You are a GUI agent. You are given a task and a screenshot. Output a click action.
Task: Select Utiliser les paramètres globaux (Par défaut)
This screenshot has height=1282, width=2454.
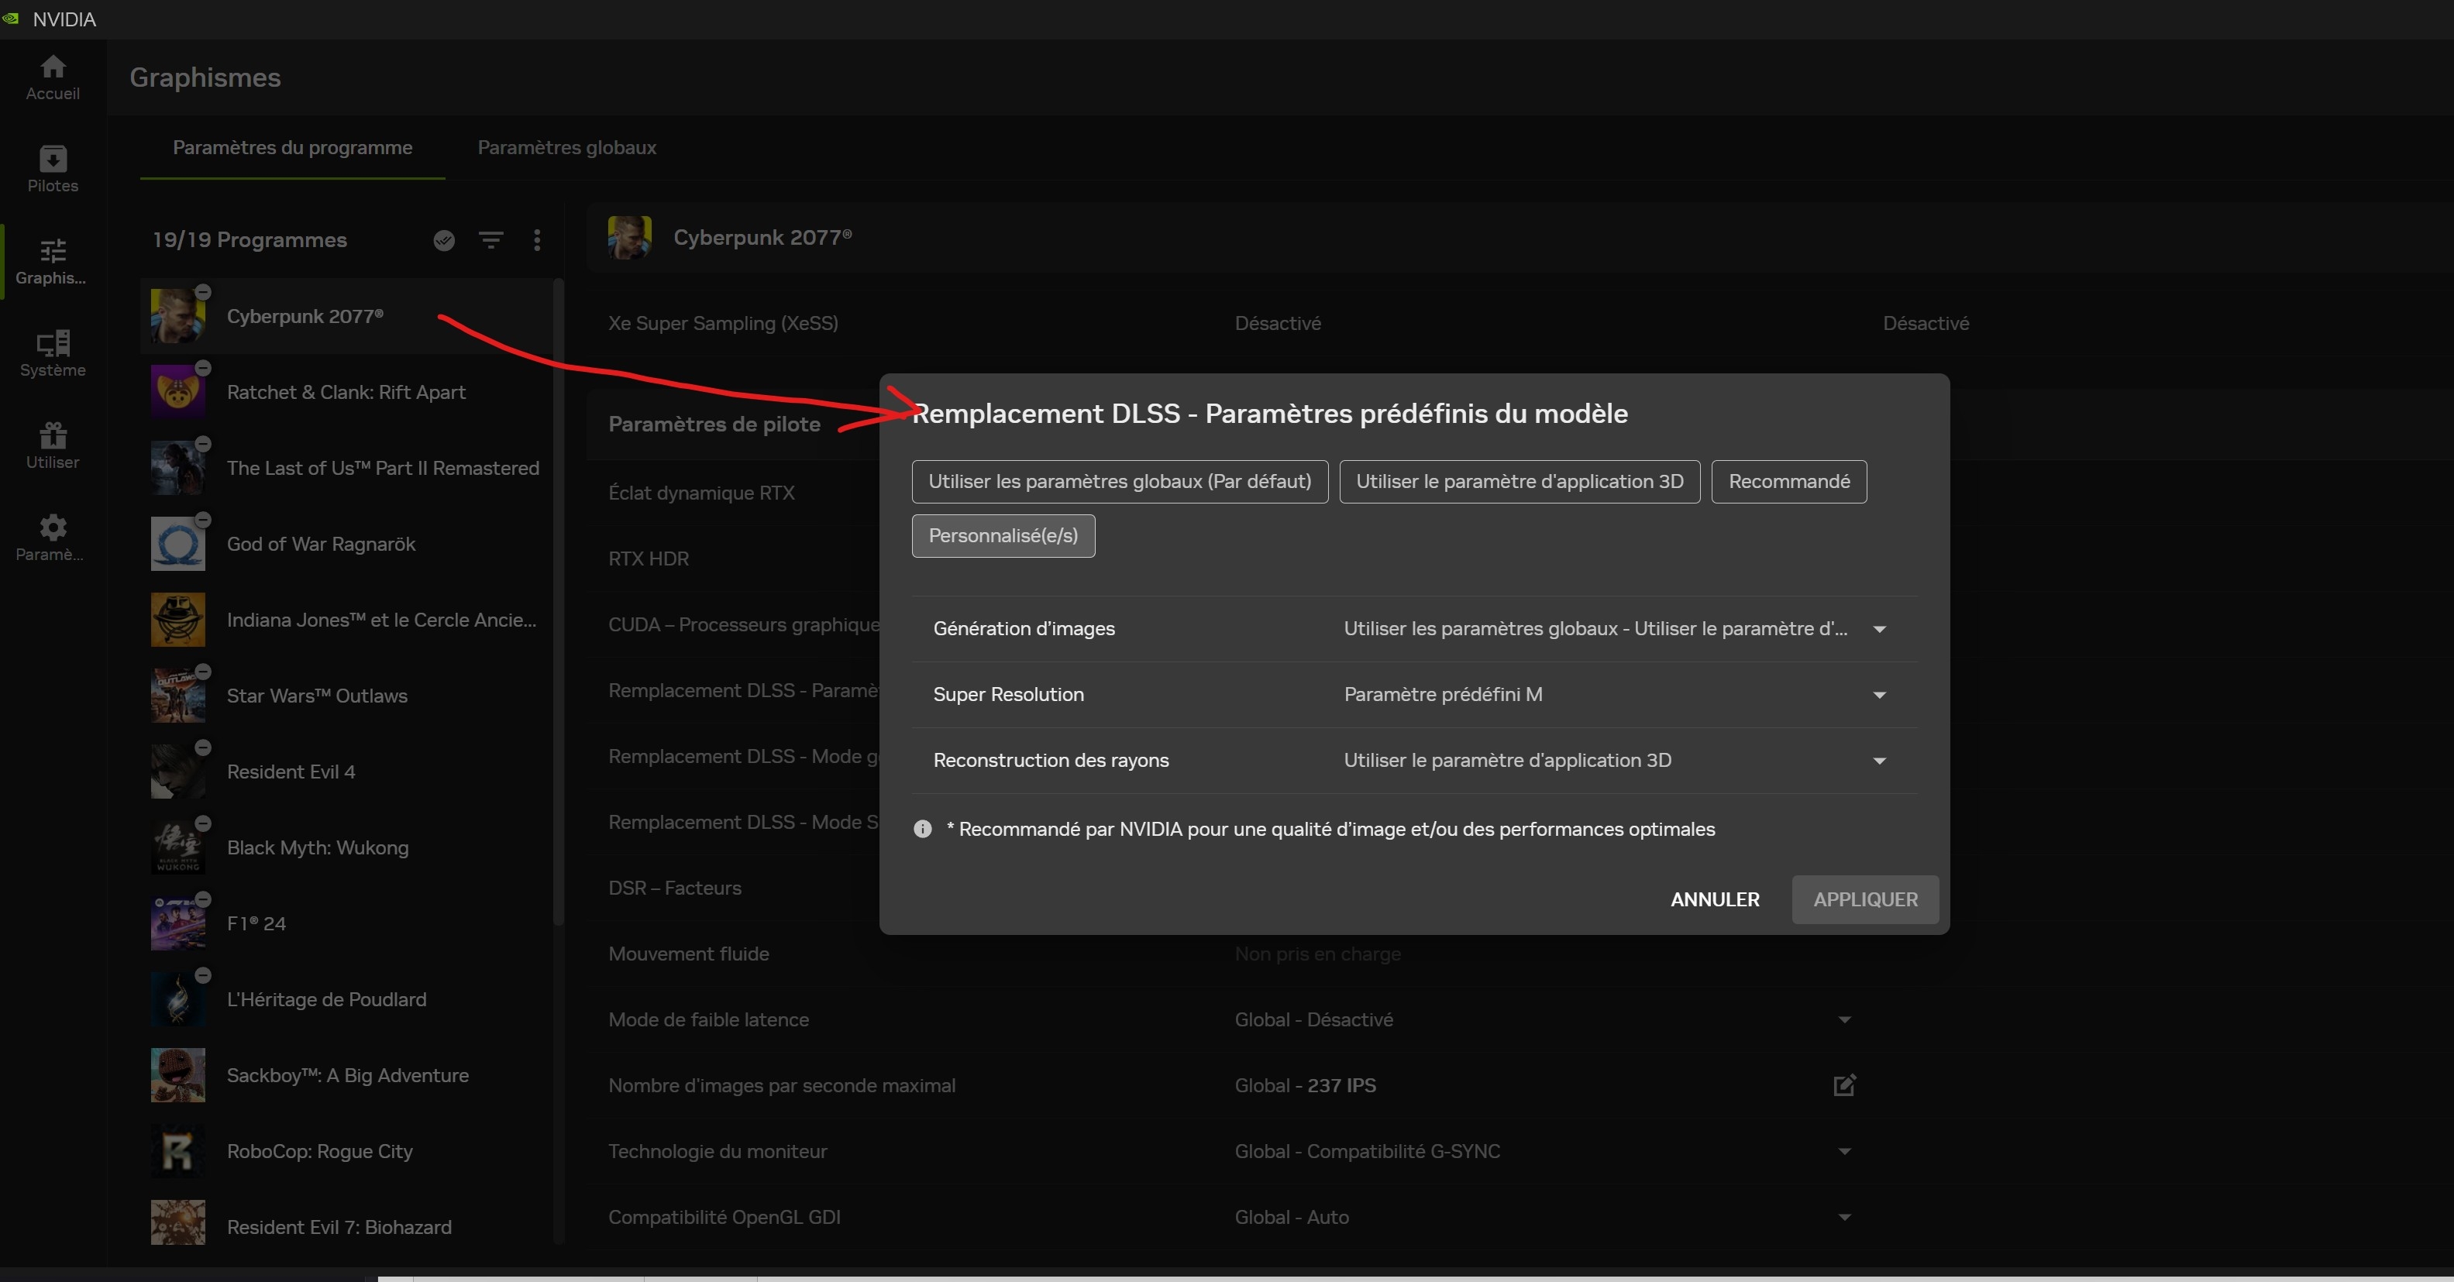[1120, 481]
